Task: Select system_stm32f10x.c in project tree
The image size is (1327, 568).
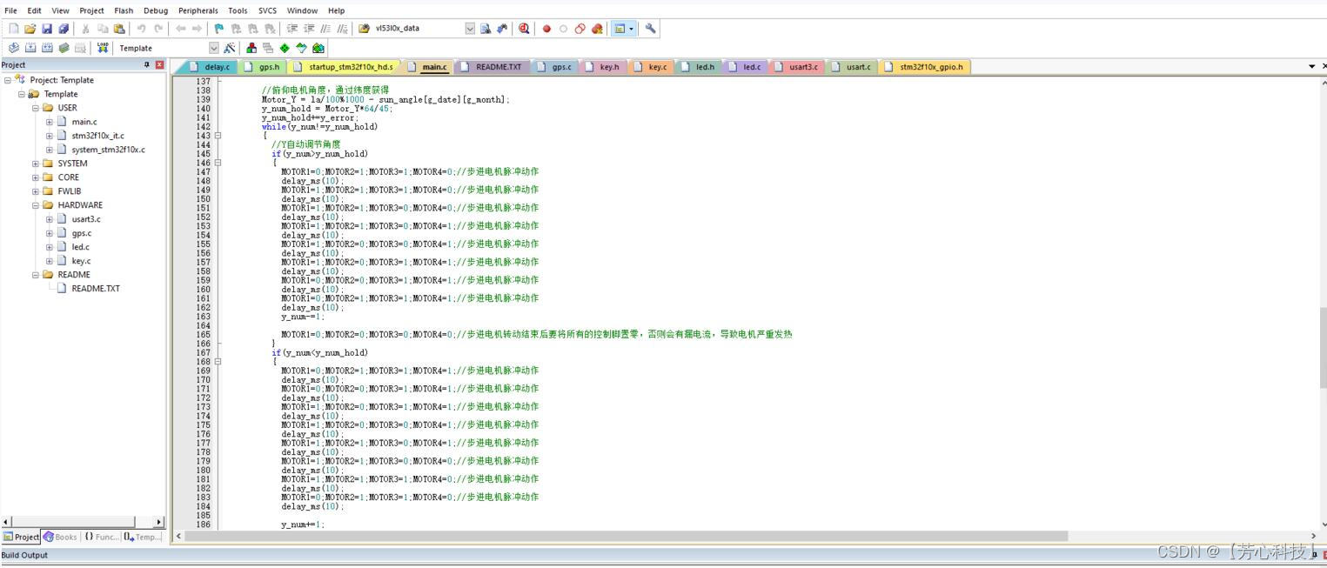Action: pos(108,150)
